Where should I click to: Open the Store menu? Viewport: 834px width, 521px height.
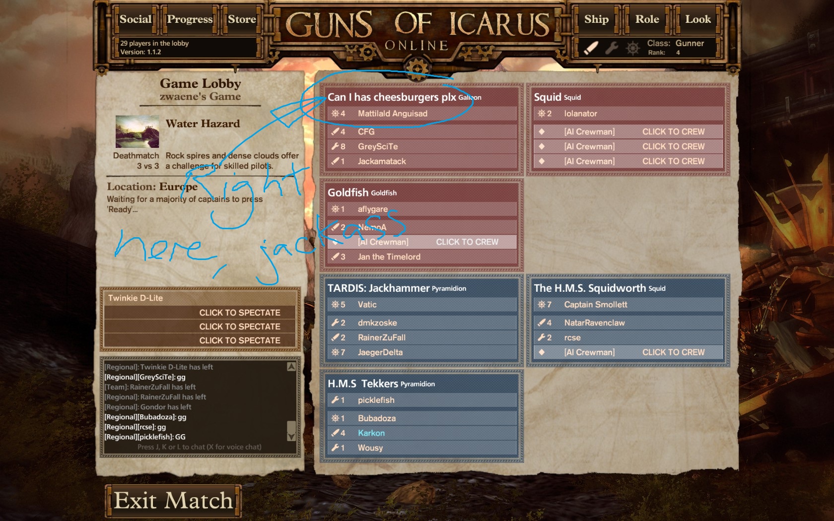tap(242, 19)
